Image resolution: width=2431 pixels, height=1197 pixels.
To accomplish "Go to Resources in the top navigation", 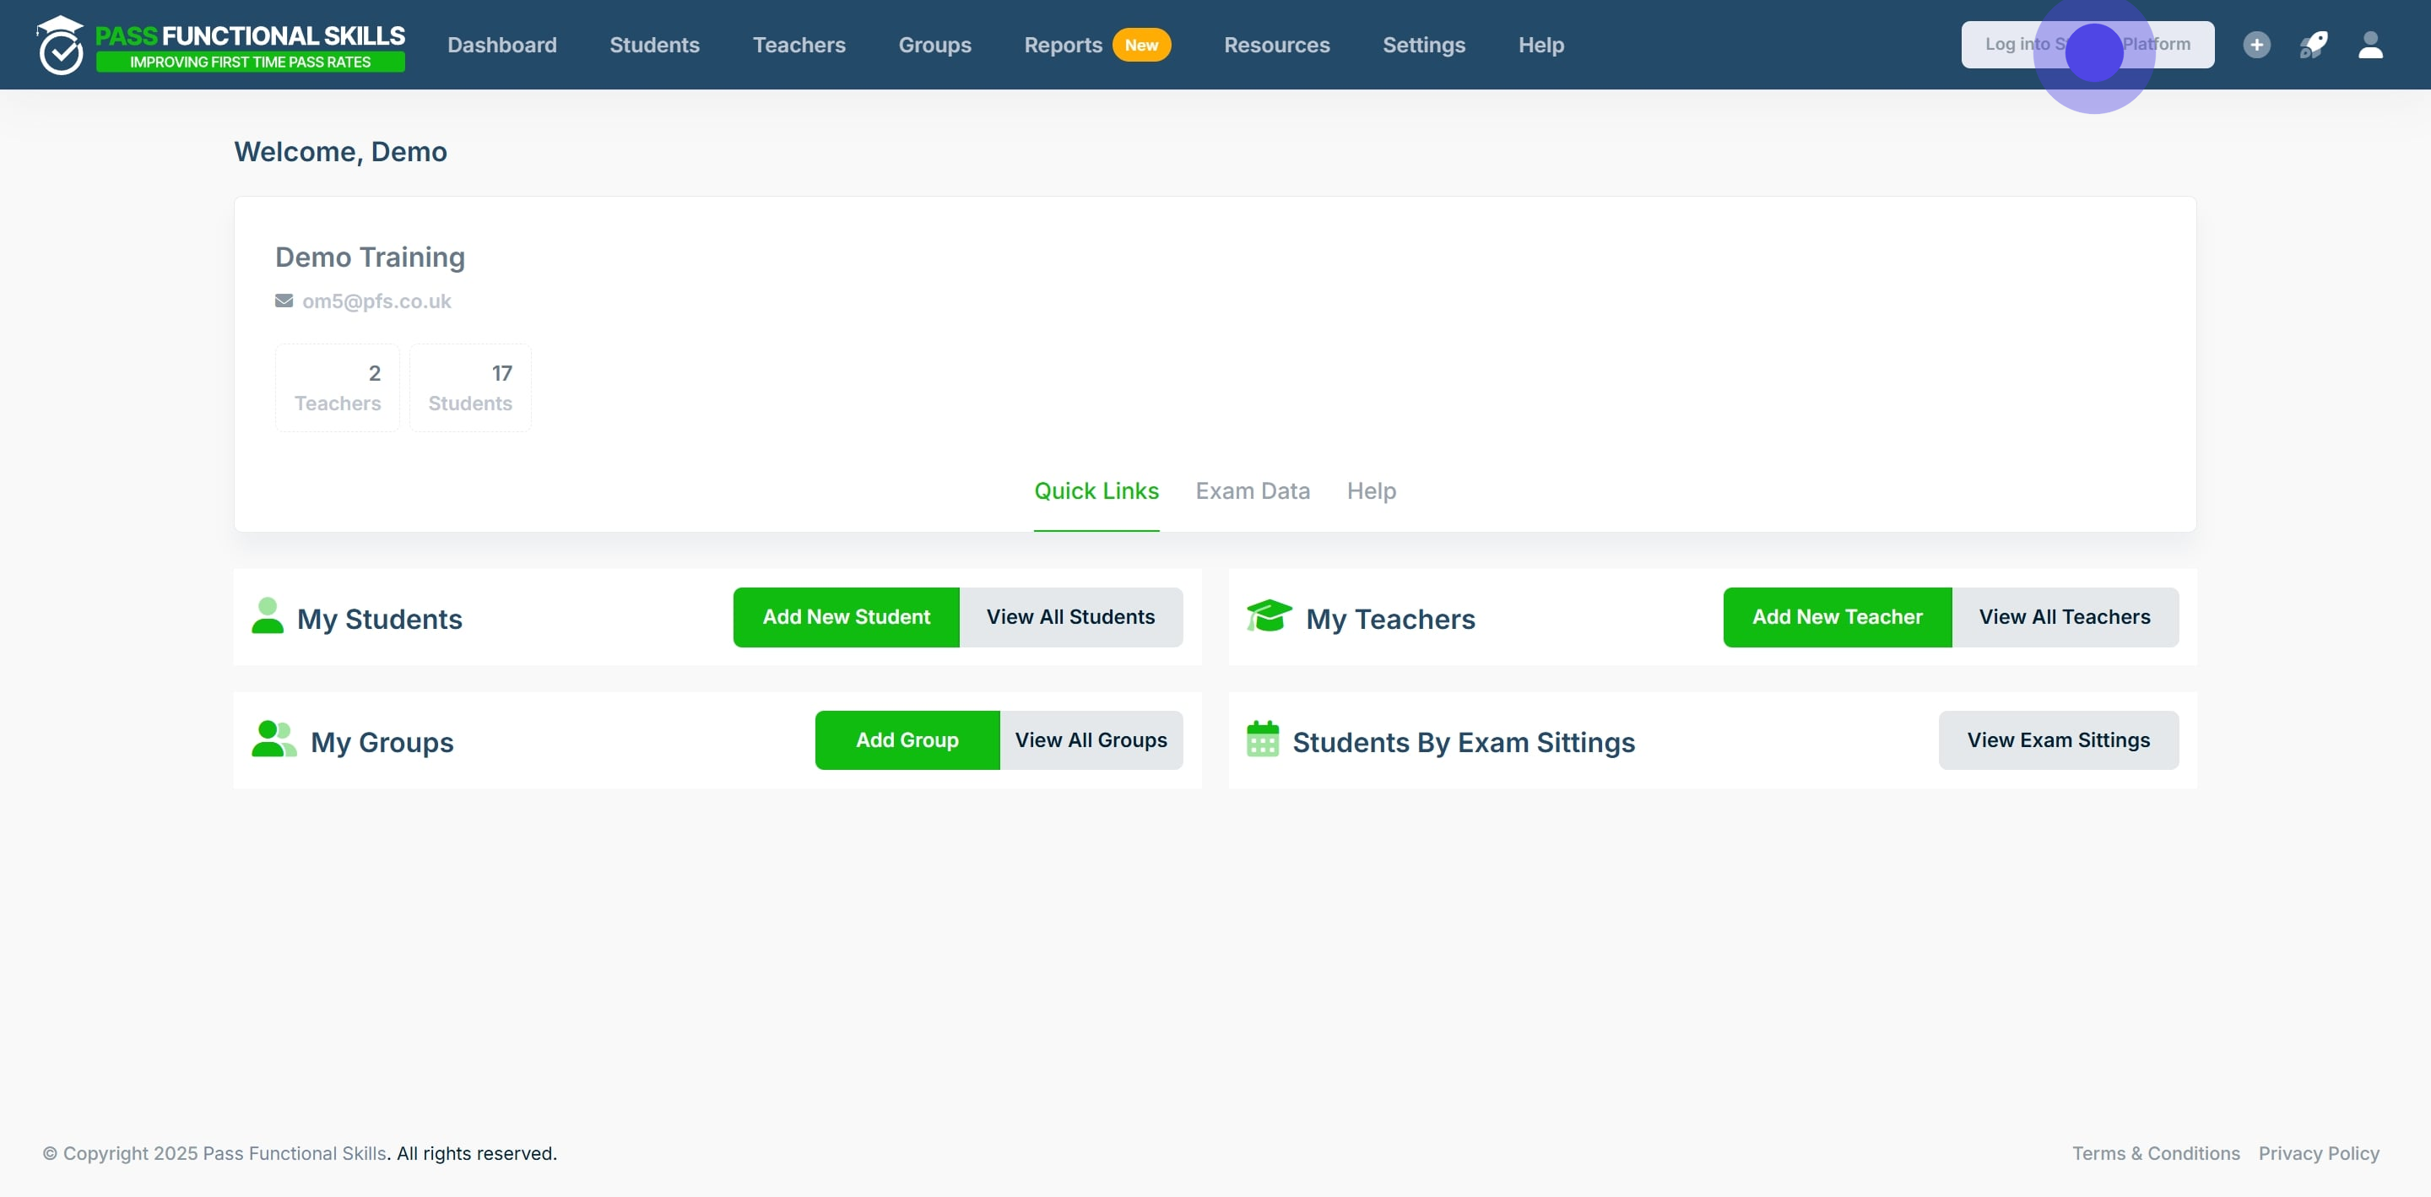I will tap(1277, 45).
